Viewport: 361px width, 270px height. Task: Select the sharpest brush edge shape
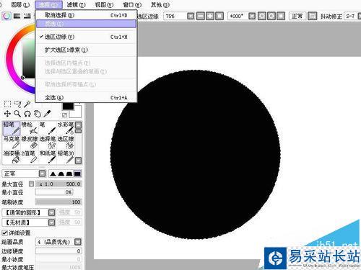point(77,174)
